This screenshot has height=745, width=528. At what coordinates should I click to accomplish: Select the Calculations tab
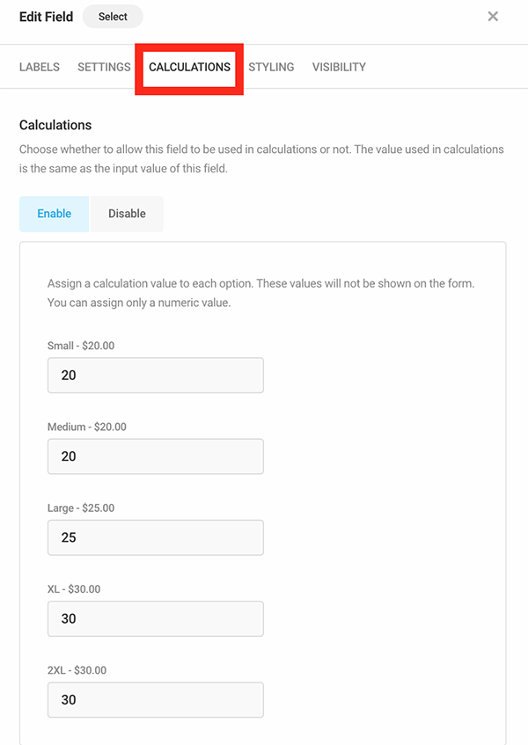click(188, 67)
